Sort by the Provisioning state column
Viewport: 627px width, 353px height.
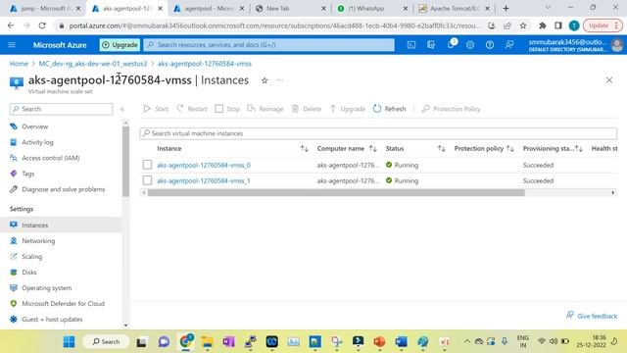coord(579,148)
